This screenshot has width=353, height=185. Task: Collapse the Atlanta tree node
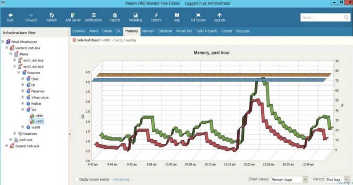(11, 54)
